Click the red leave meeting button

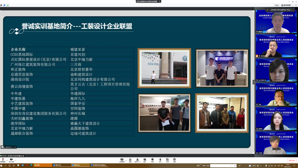point(292,161)
